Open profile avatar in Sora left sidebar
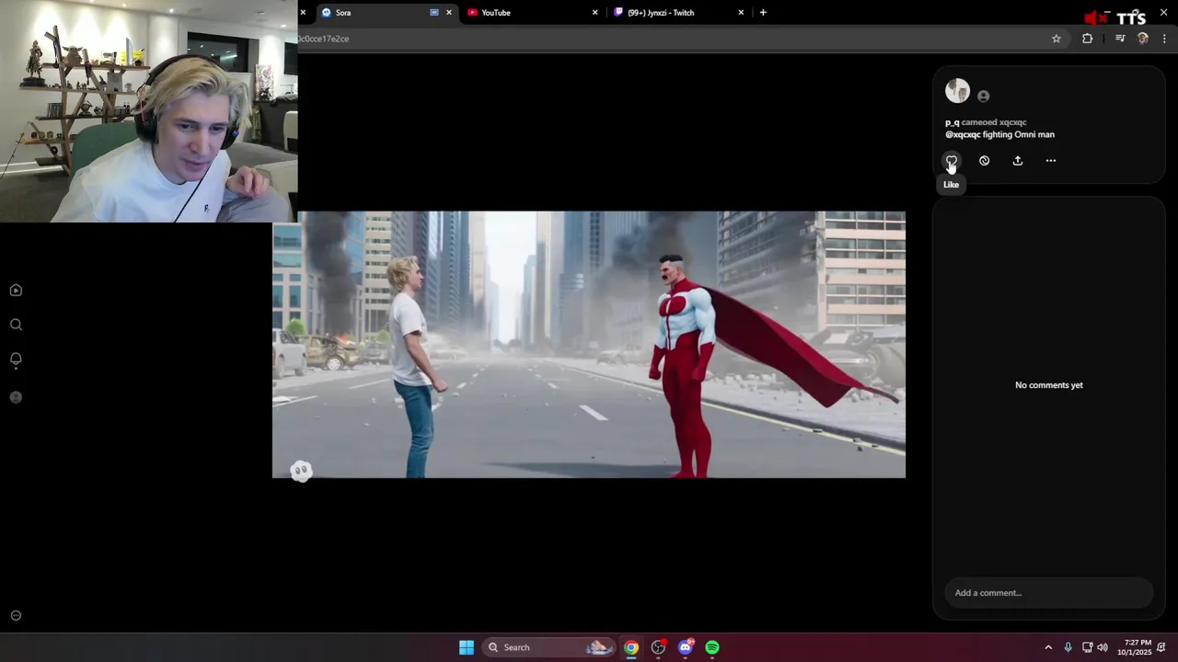 click(x=16, y=397)
